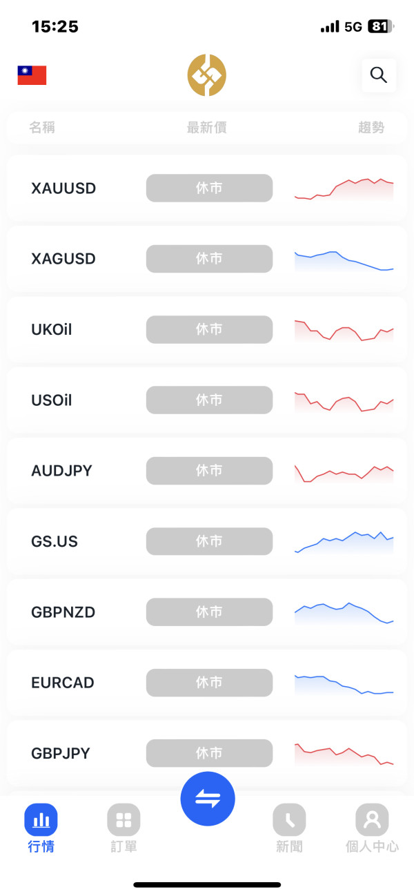Tap the gold app logo
The width and height of the screenshot is (414, 896).
[x=207, y=75]
